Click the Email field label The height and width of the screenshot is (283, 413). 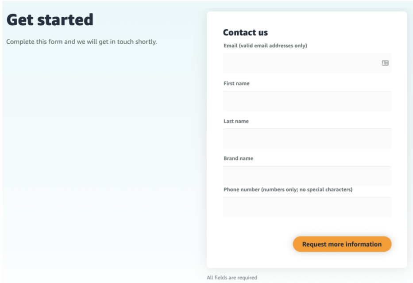click(x=265, y=46)
